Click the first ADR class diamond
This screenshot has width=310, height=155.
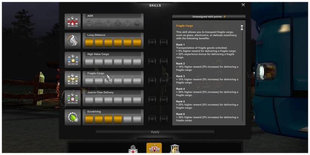click(x=89, y=24)
